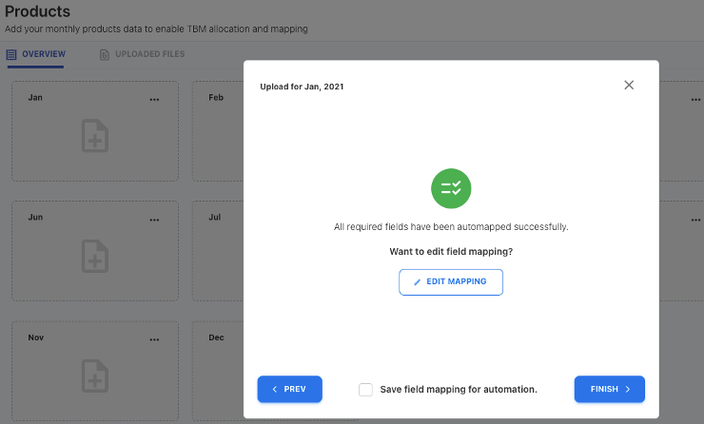Switch to the Overview tab

click(36, 54)
